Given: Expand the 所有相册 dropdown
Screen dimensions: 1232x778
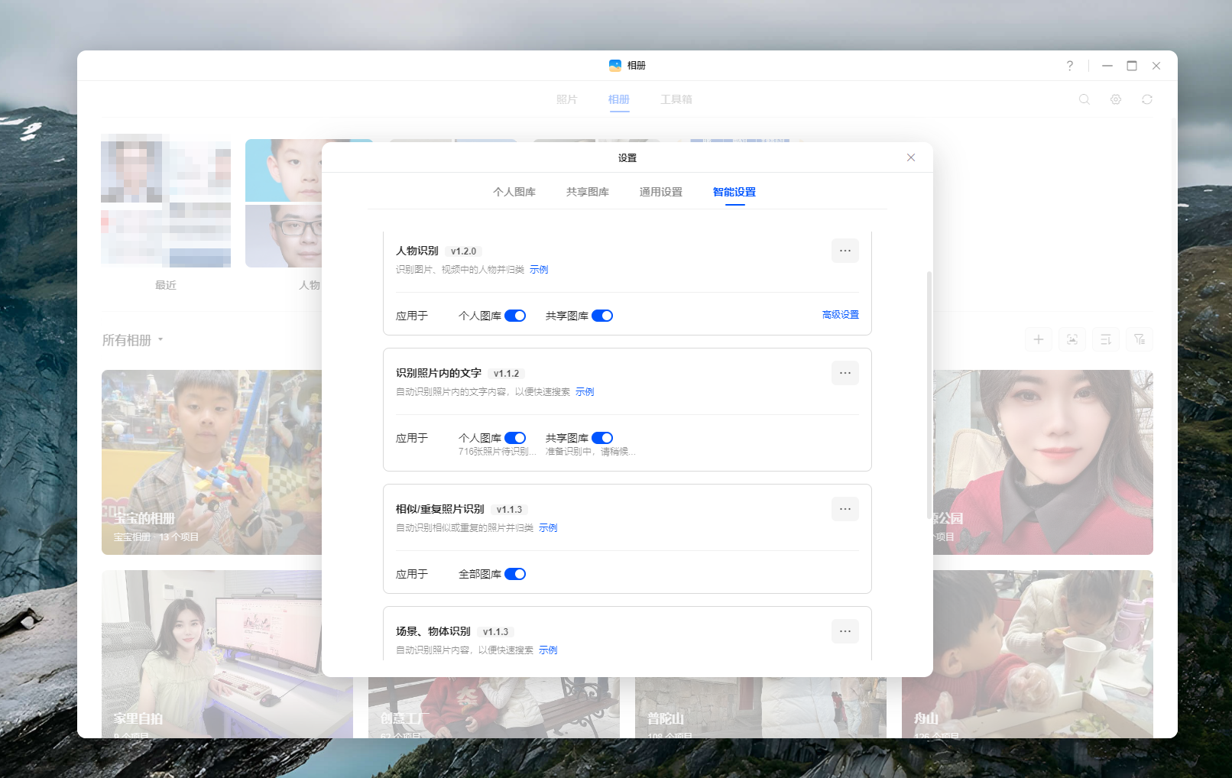Looking at the screenshot, I should click(x=133, y=340).
